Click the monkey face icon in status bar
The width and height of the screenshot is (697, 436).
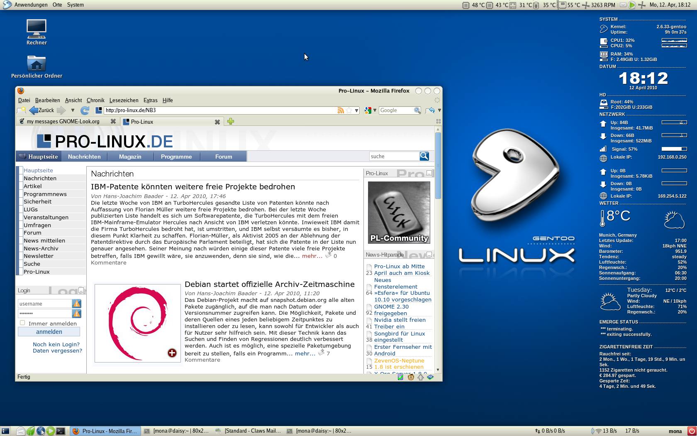click(x=411, y=377)
